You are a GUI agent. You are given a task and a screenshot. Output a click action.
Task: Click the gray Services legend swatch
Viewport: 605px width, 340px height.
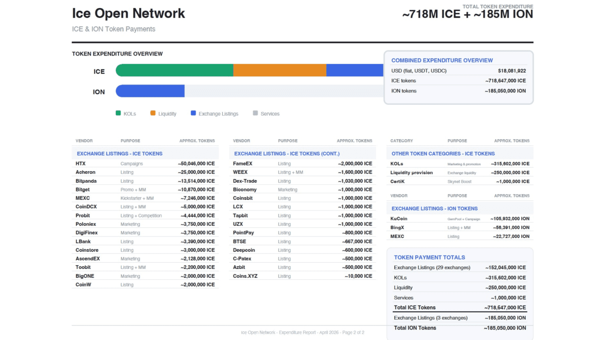pyautogui.click(x=255, y=113)
